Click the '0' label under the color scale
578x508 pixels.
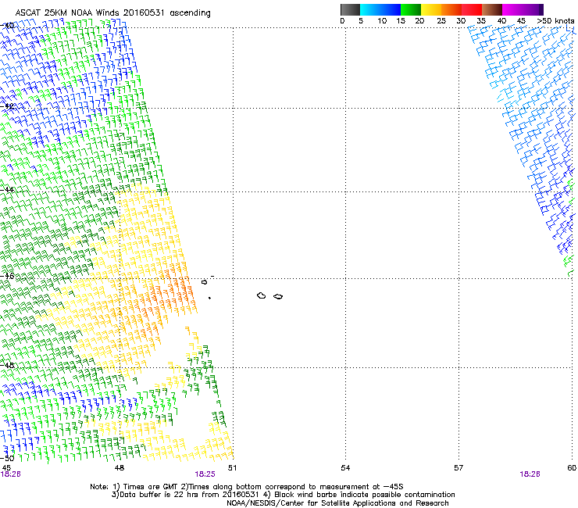pyautogui.click(x=342, y=21)
